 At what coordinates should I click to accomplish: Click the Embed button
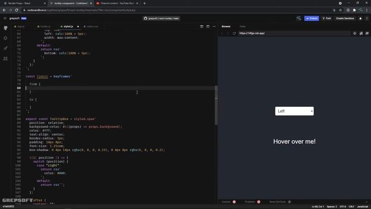(312, 18)
